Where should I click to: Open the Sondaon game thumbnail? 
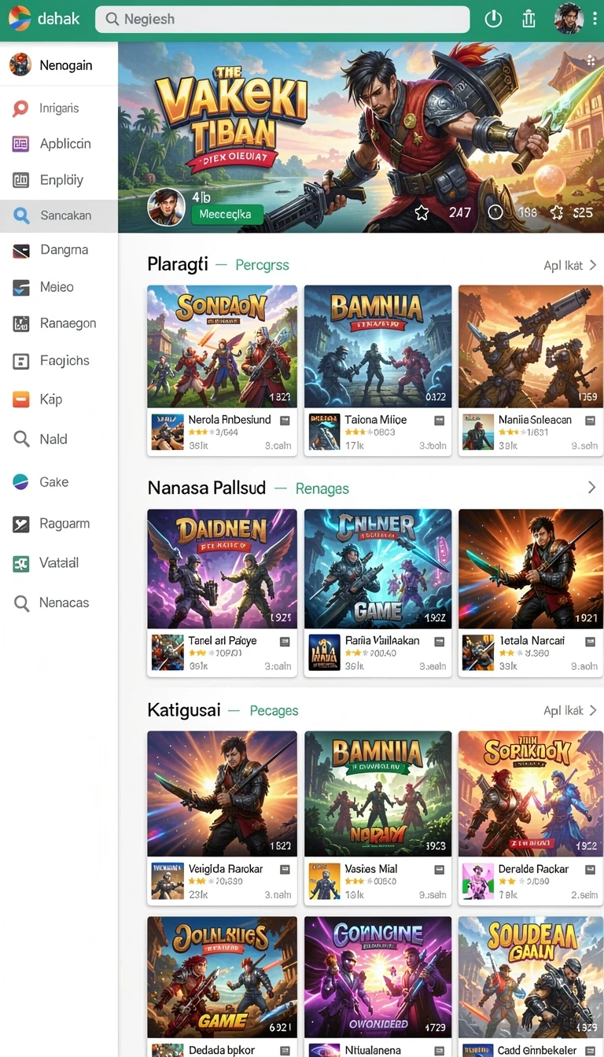tap(222, 346)
